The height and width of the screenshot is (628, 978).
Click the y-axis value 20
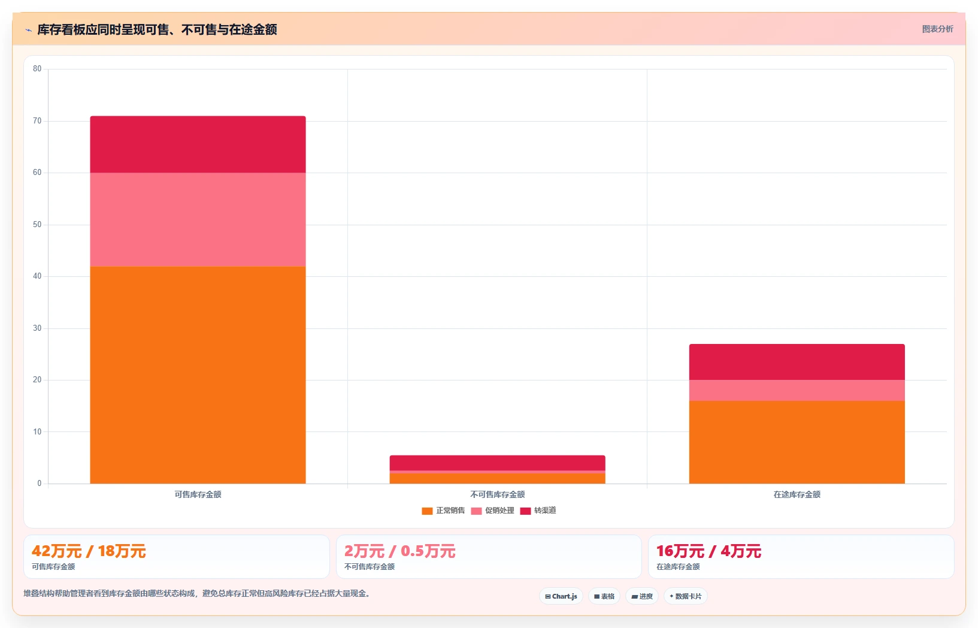(x=37, y=380)
